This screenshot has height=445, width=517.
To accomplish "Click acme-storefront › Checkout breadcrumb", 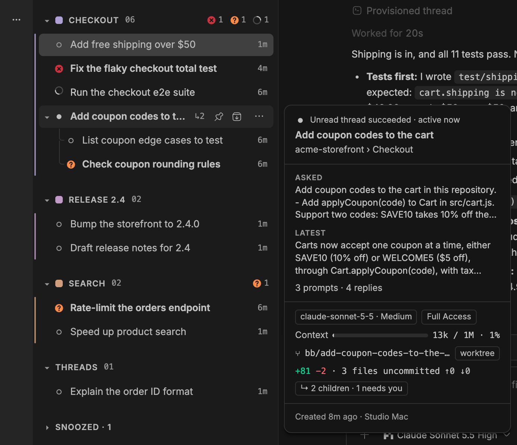I will (x=354, y=150).
